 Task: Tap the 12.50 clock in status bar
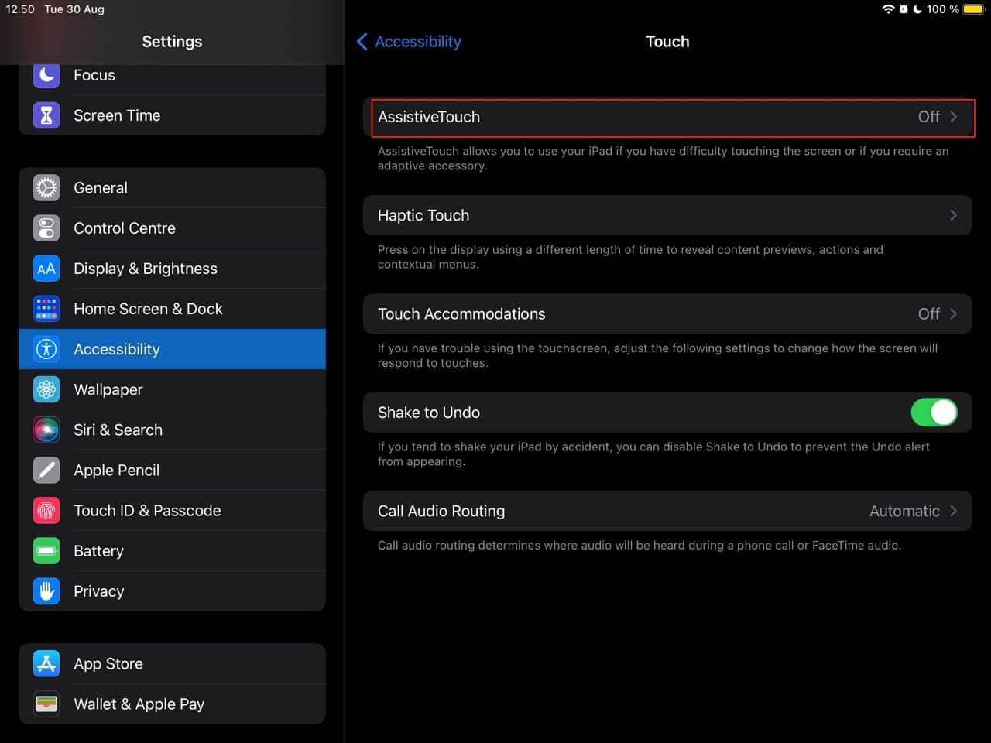[20, 9]
